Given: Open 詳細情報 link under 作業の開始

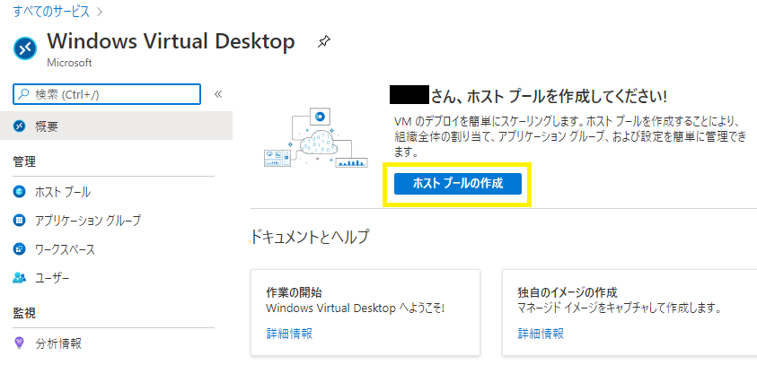Looking at the screenshot, I should click(289, 334).
